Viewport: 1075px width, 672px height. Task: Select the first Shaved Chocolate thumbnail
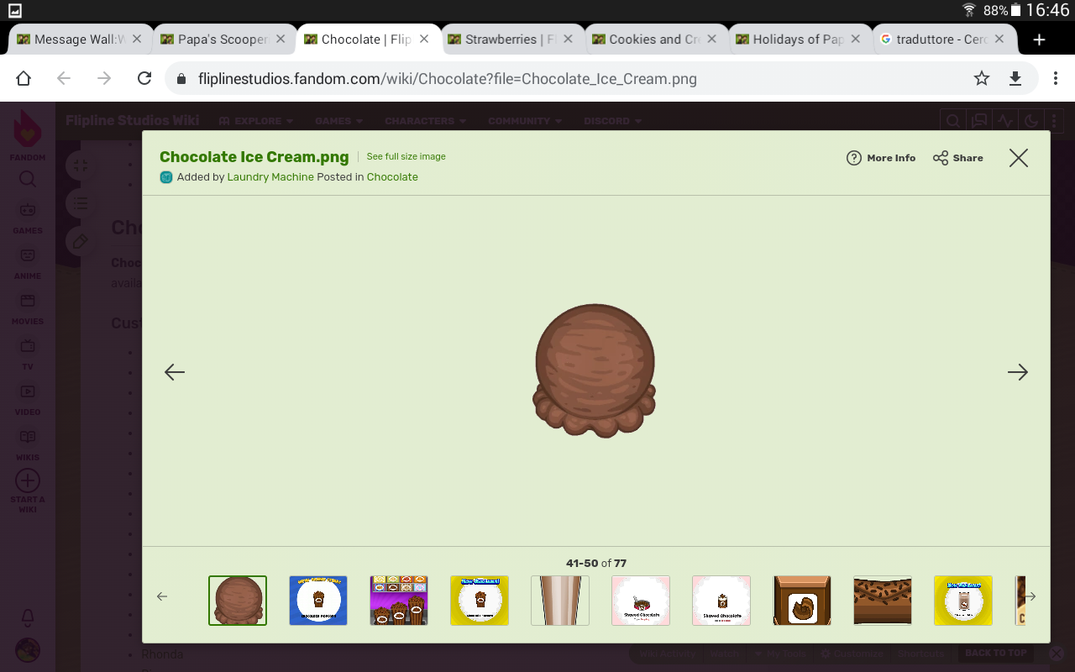(641, 601)
